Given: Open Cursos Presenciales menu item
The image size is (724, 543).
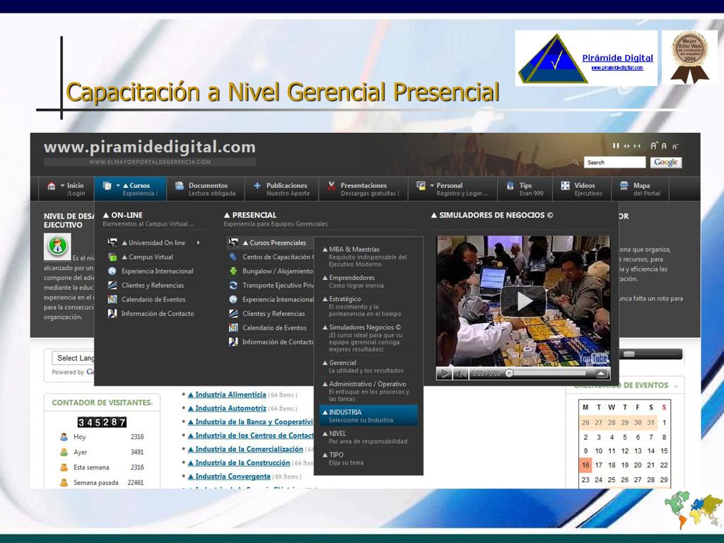Looking at the screenshot, I should 270,243.
